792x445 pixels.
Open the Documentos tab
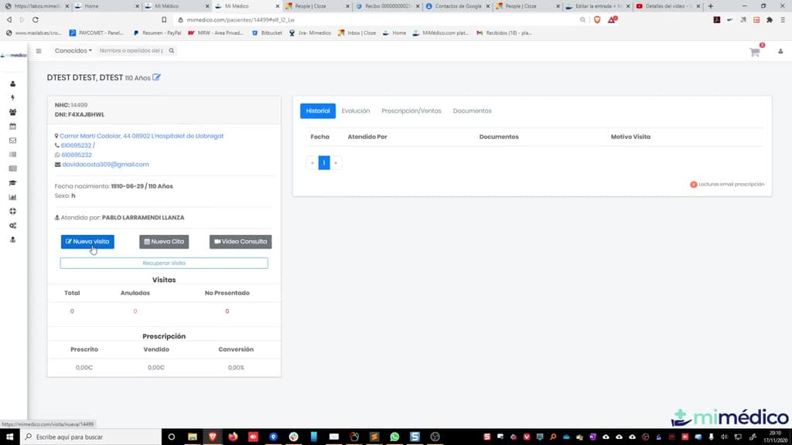coord(472,111)
